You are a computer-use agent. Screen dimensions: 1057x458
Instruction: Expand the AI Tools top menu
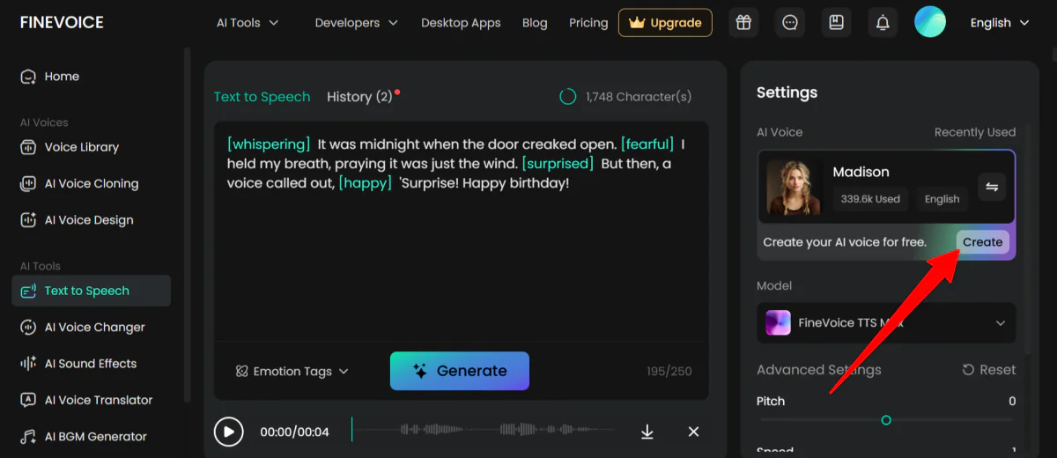(x=248, y=23)
